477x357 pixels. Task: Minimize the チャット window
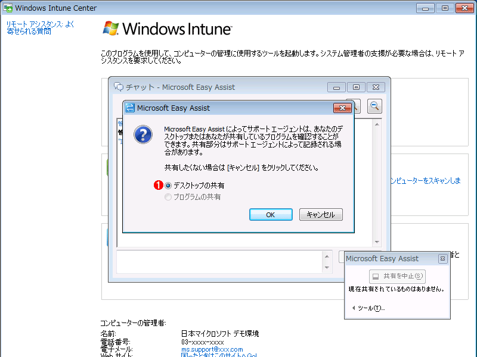(336, 87)
